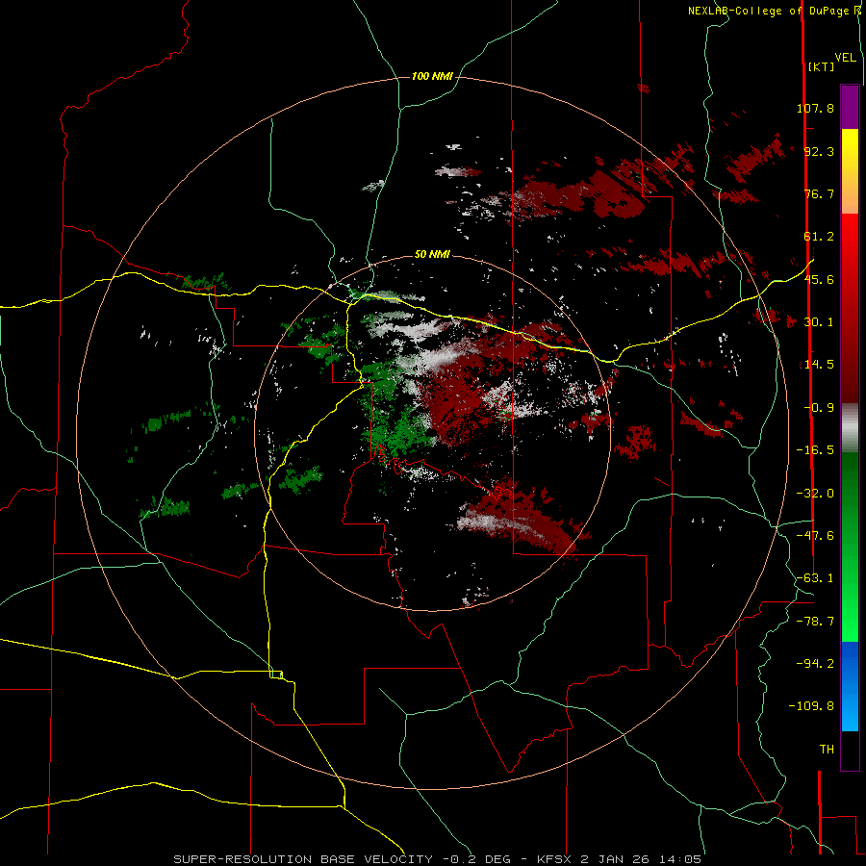Click the -47.6 value on the velocity scale
Image resolution: width=866 pixels, height=866 pixels.
pos(815,536)
